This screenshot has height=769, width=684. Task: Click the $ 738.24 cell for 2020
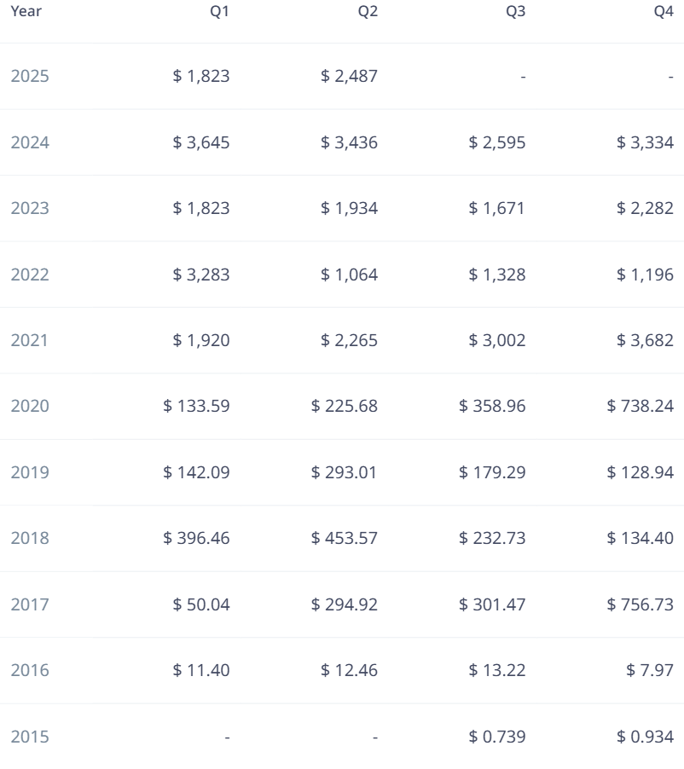tap(641, 407)
